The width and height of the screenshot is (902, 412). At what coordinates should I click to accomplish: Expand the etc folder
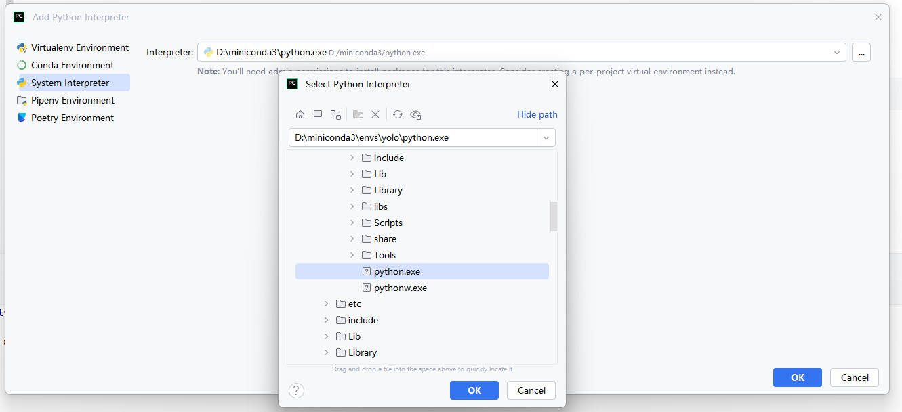[326, 304]
